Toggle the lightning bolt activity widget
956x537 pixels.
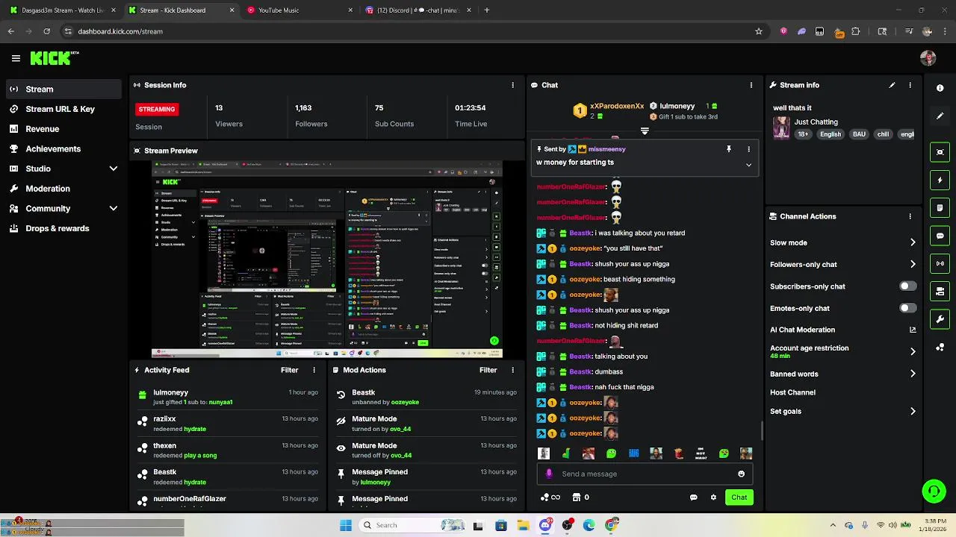point(940,180)
